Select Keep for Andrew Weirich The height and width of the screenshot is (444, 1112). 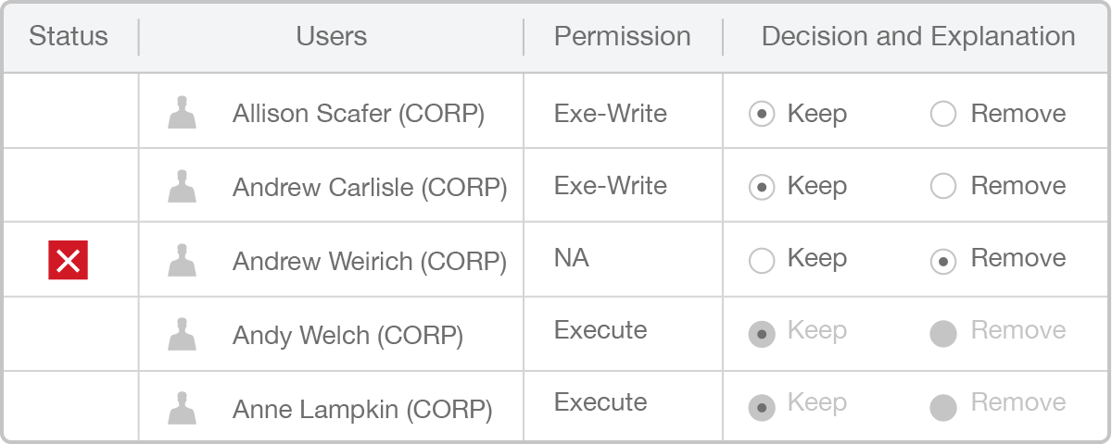coord(761,261)
